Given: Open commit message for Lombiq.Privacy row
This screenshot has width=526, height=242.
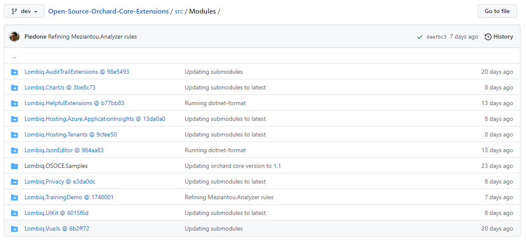Looking at the screenshot, I should (x=225, y=181).
